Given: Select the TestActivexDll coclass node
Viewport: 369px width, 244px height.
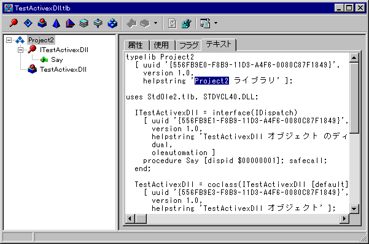Looking at the screenshot, I should (63, 69).
